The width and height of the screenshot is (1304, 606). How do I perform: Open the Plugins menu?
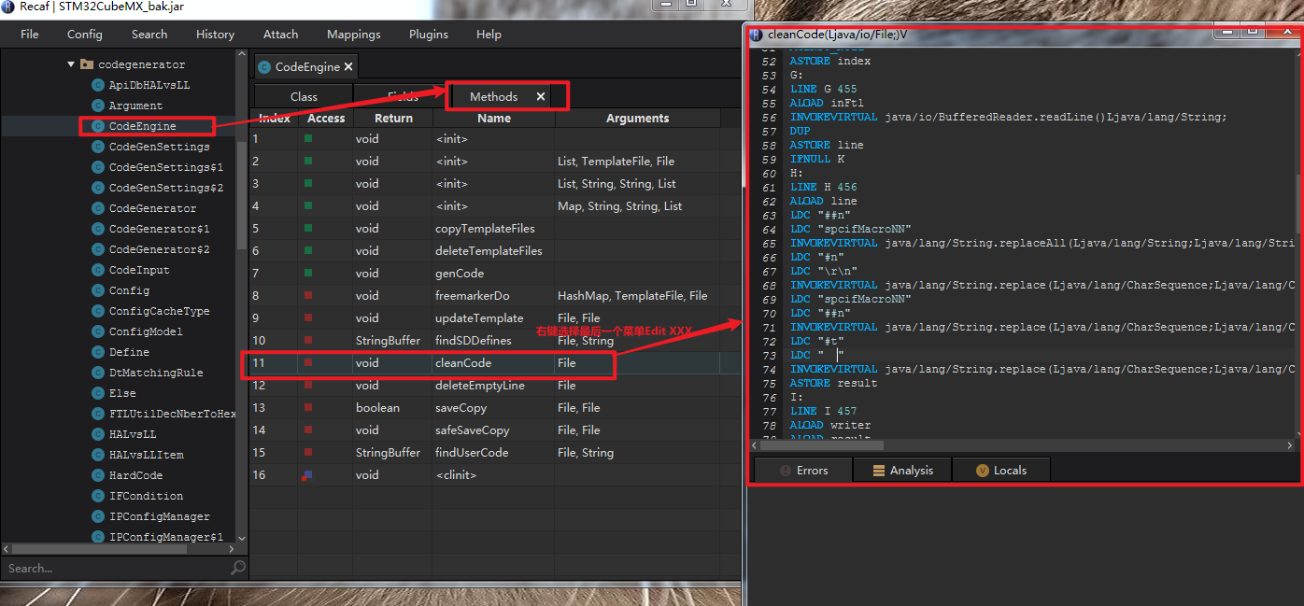[x=428, y=34]
